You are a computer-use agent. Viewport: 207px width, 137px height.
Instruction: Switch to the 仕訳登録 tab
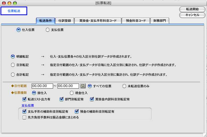pyautogui.click(x=65, y=21)
